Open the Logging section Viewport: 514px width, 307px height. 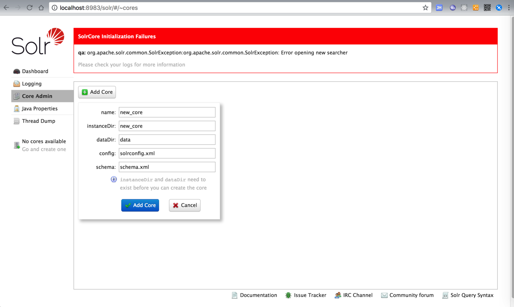click(x=32, y=84)
